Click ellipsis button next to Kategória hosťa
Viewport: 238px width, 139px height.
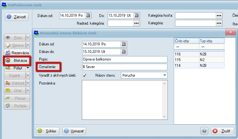coord(218,15)
